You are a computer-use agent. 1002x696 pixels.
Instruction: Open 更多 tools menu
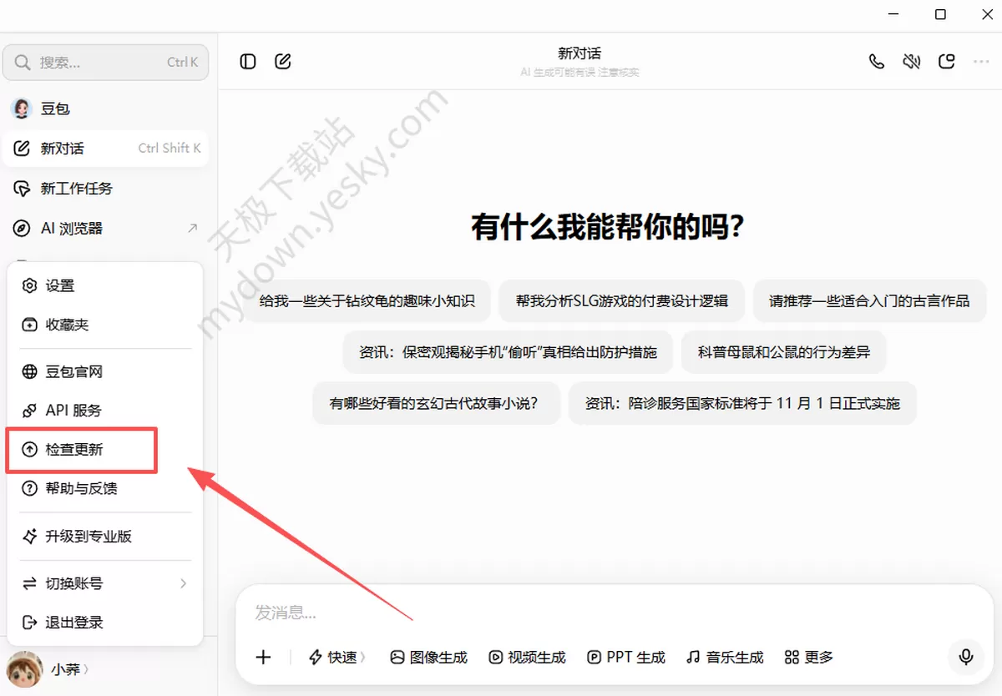[x=809, y=658]
